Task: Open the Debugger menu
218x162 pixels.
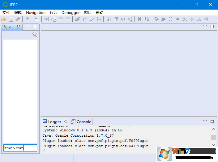Action: [x=71, y=13]
